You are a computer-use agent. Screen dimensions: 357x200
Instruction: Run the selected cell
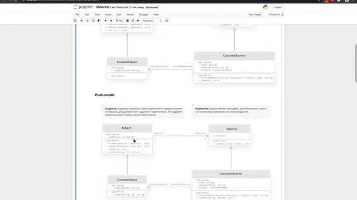tap(119, 21)
